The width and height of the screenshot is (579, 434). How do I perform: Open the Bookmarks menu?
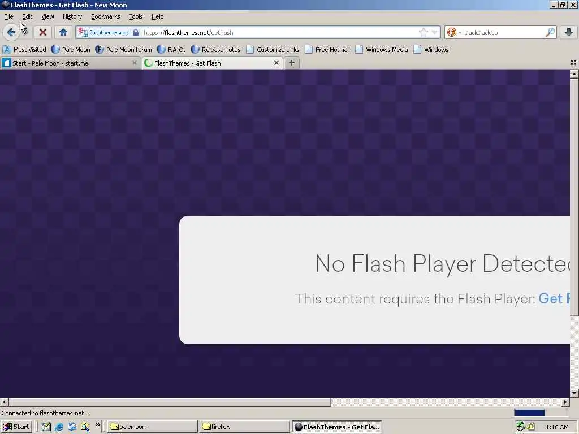106,16
